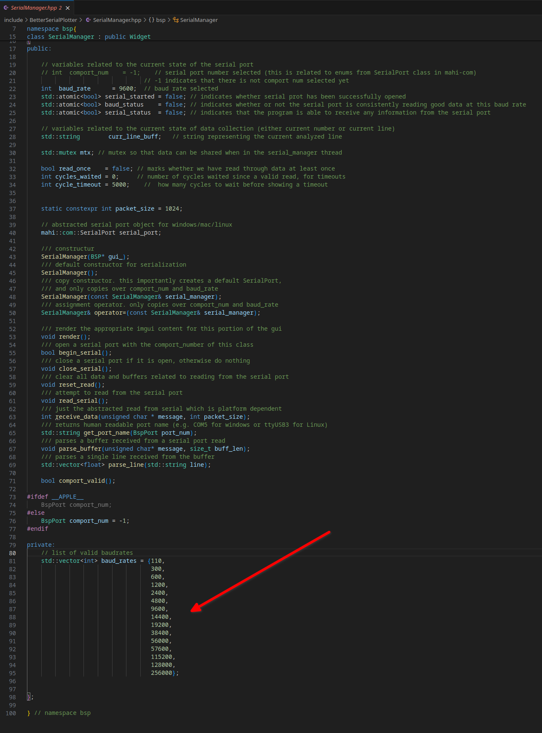Click the 'serial_port' member declaration
The image size is (542, 733).
coord(138,233)
